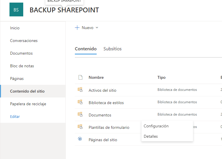Click the BS site logo tile
Viewport: 222px width, 159px height.
click(x=16, y=9)
